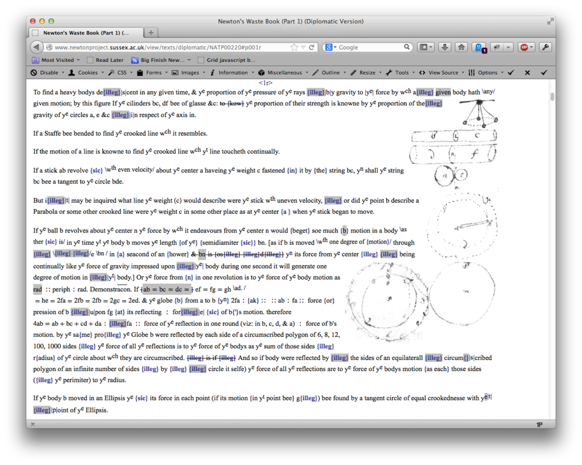This screenshot has width=582, height=465.
Task: Reload the page with the refresh icon
Action: 312,47
